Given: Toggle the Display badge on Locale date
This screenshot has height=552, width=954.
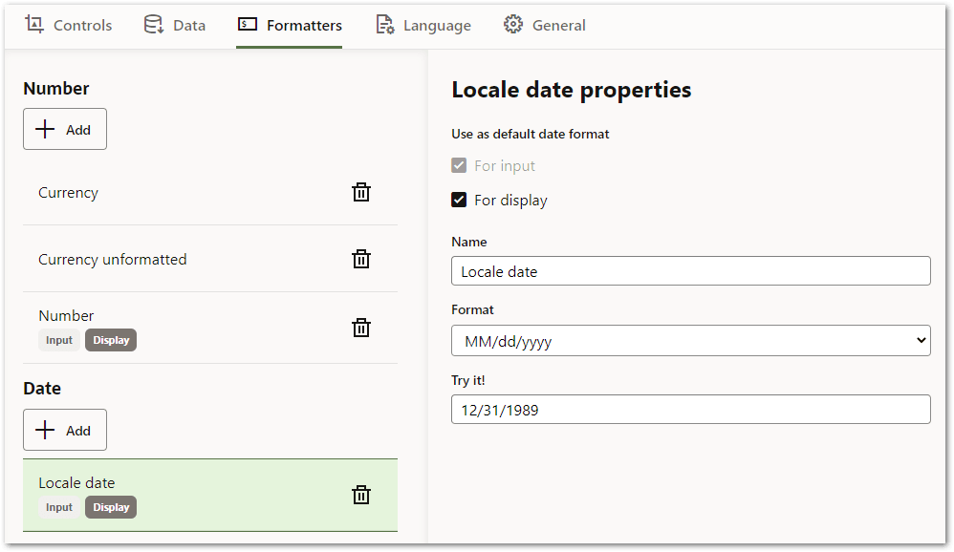Looking at the screenshot, I should 110,507.
